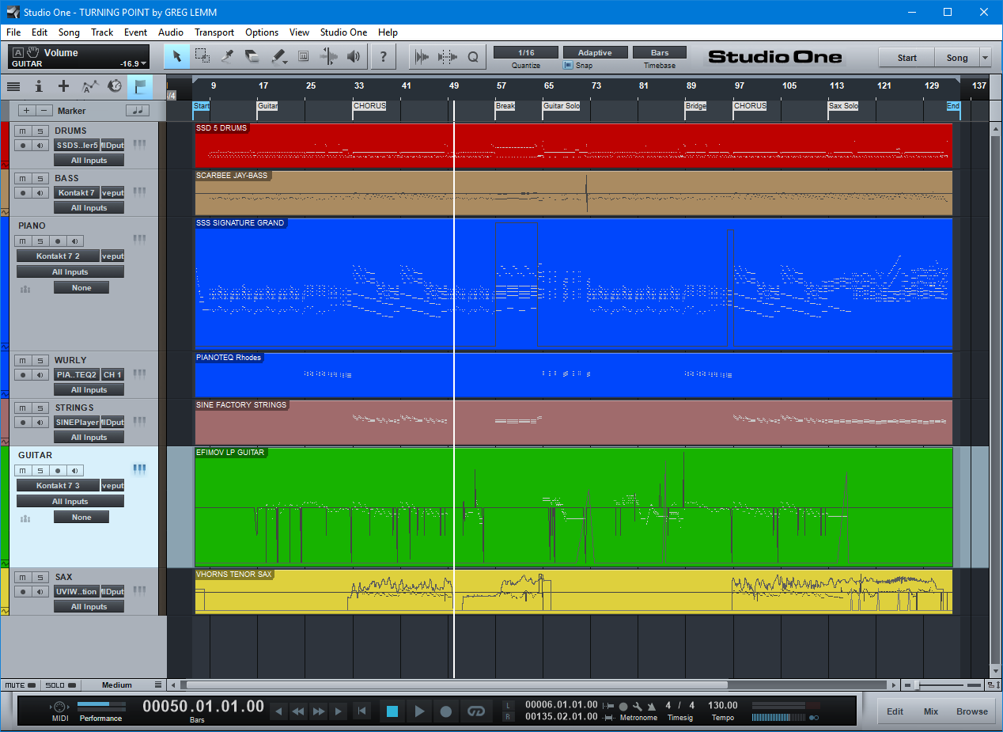Open the Track List icon
1003x732 pixels.
point(13,85)
